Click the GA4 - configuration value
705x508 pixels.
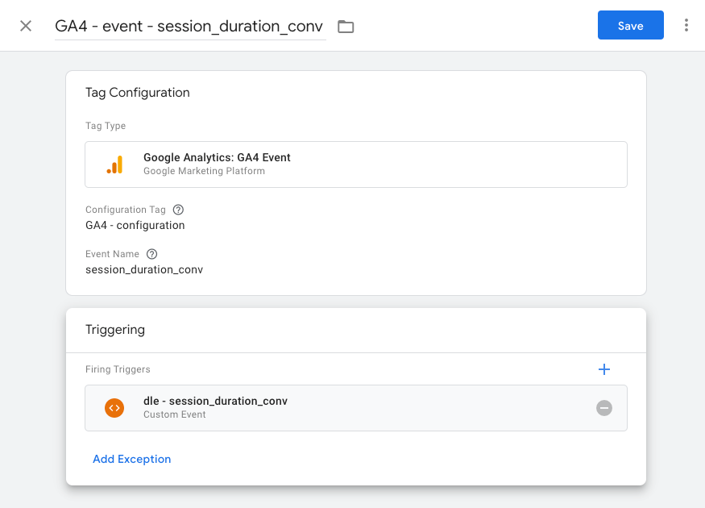[135, 225]
